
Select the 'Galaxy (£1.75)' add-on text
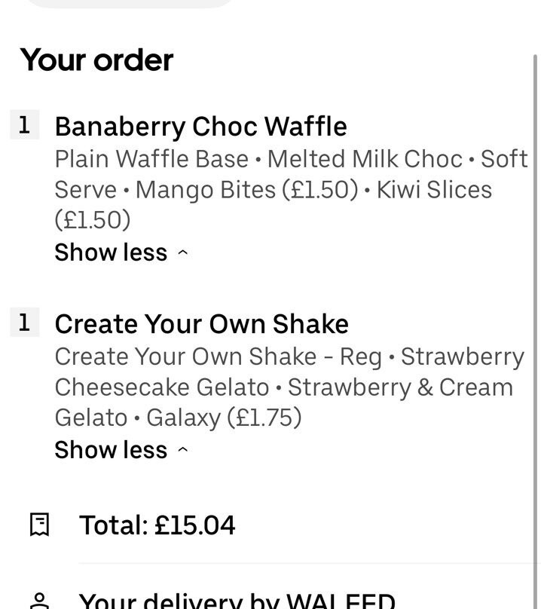[224, 418]
